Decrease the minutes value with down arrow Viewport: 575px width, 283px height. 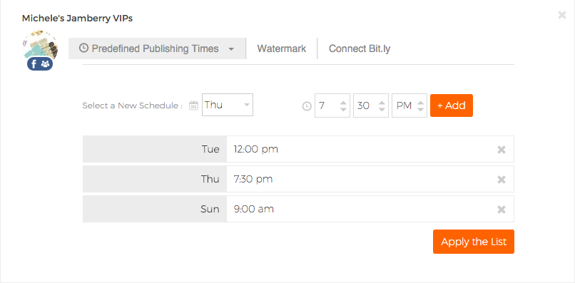[x=382, y=109]
